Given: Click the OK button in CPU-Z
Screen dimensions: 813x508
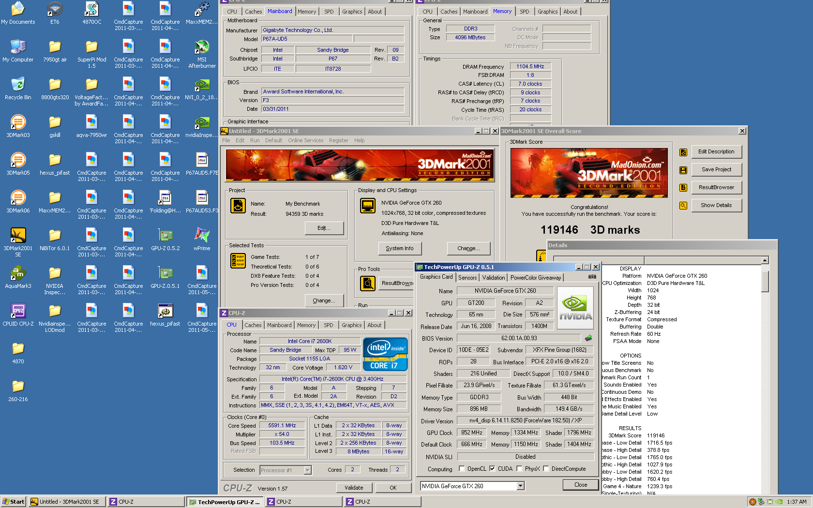Looking at the screenshot, I should 393,488.
